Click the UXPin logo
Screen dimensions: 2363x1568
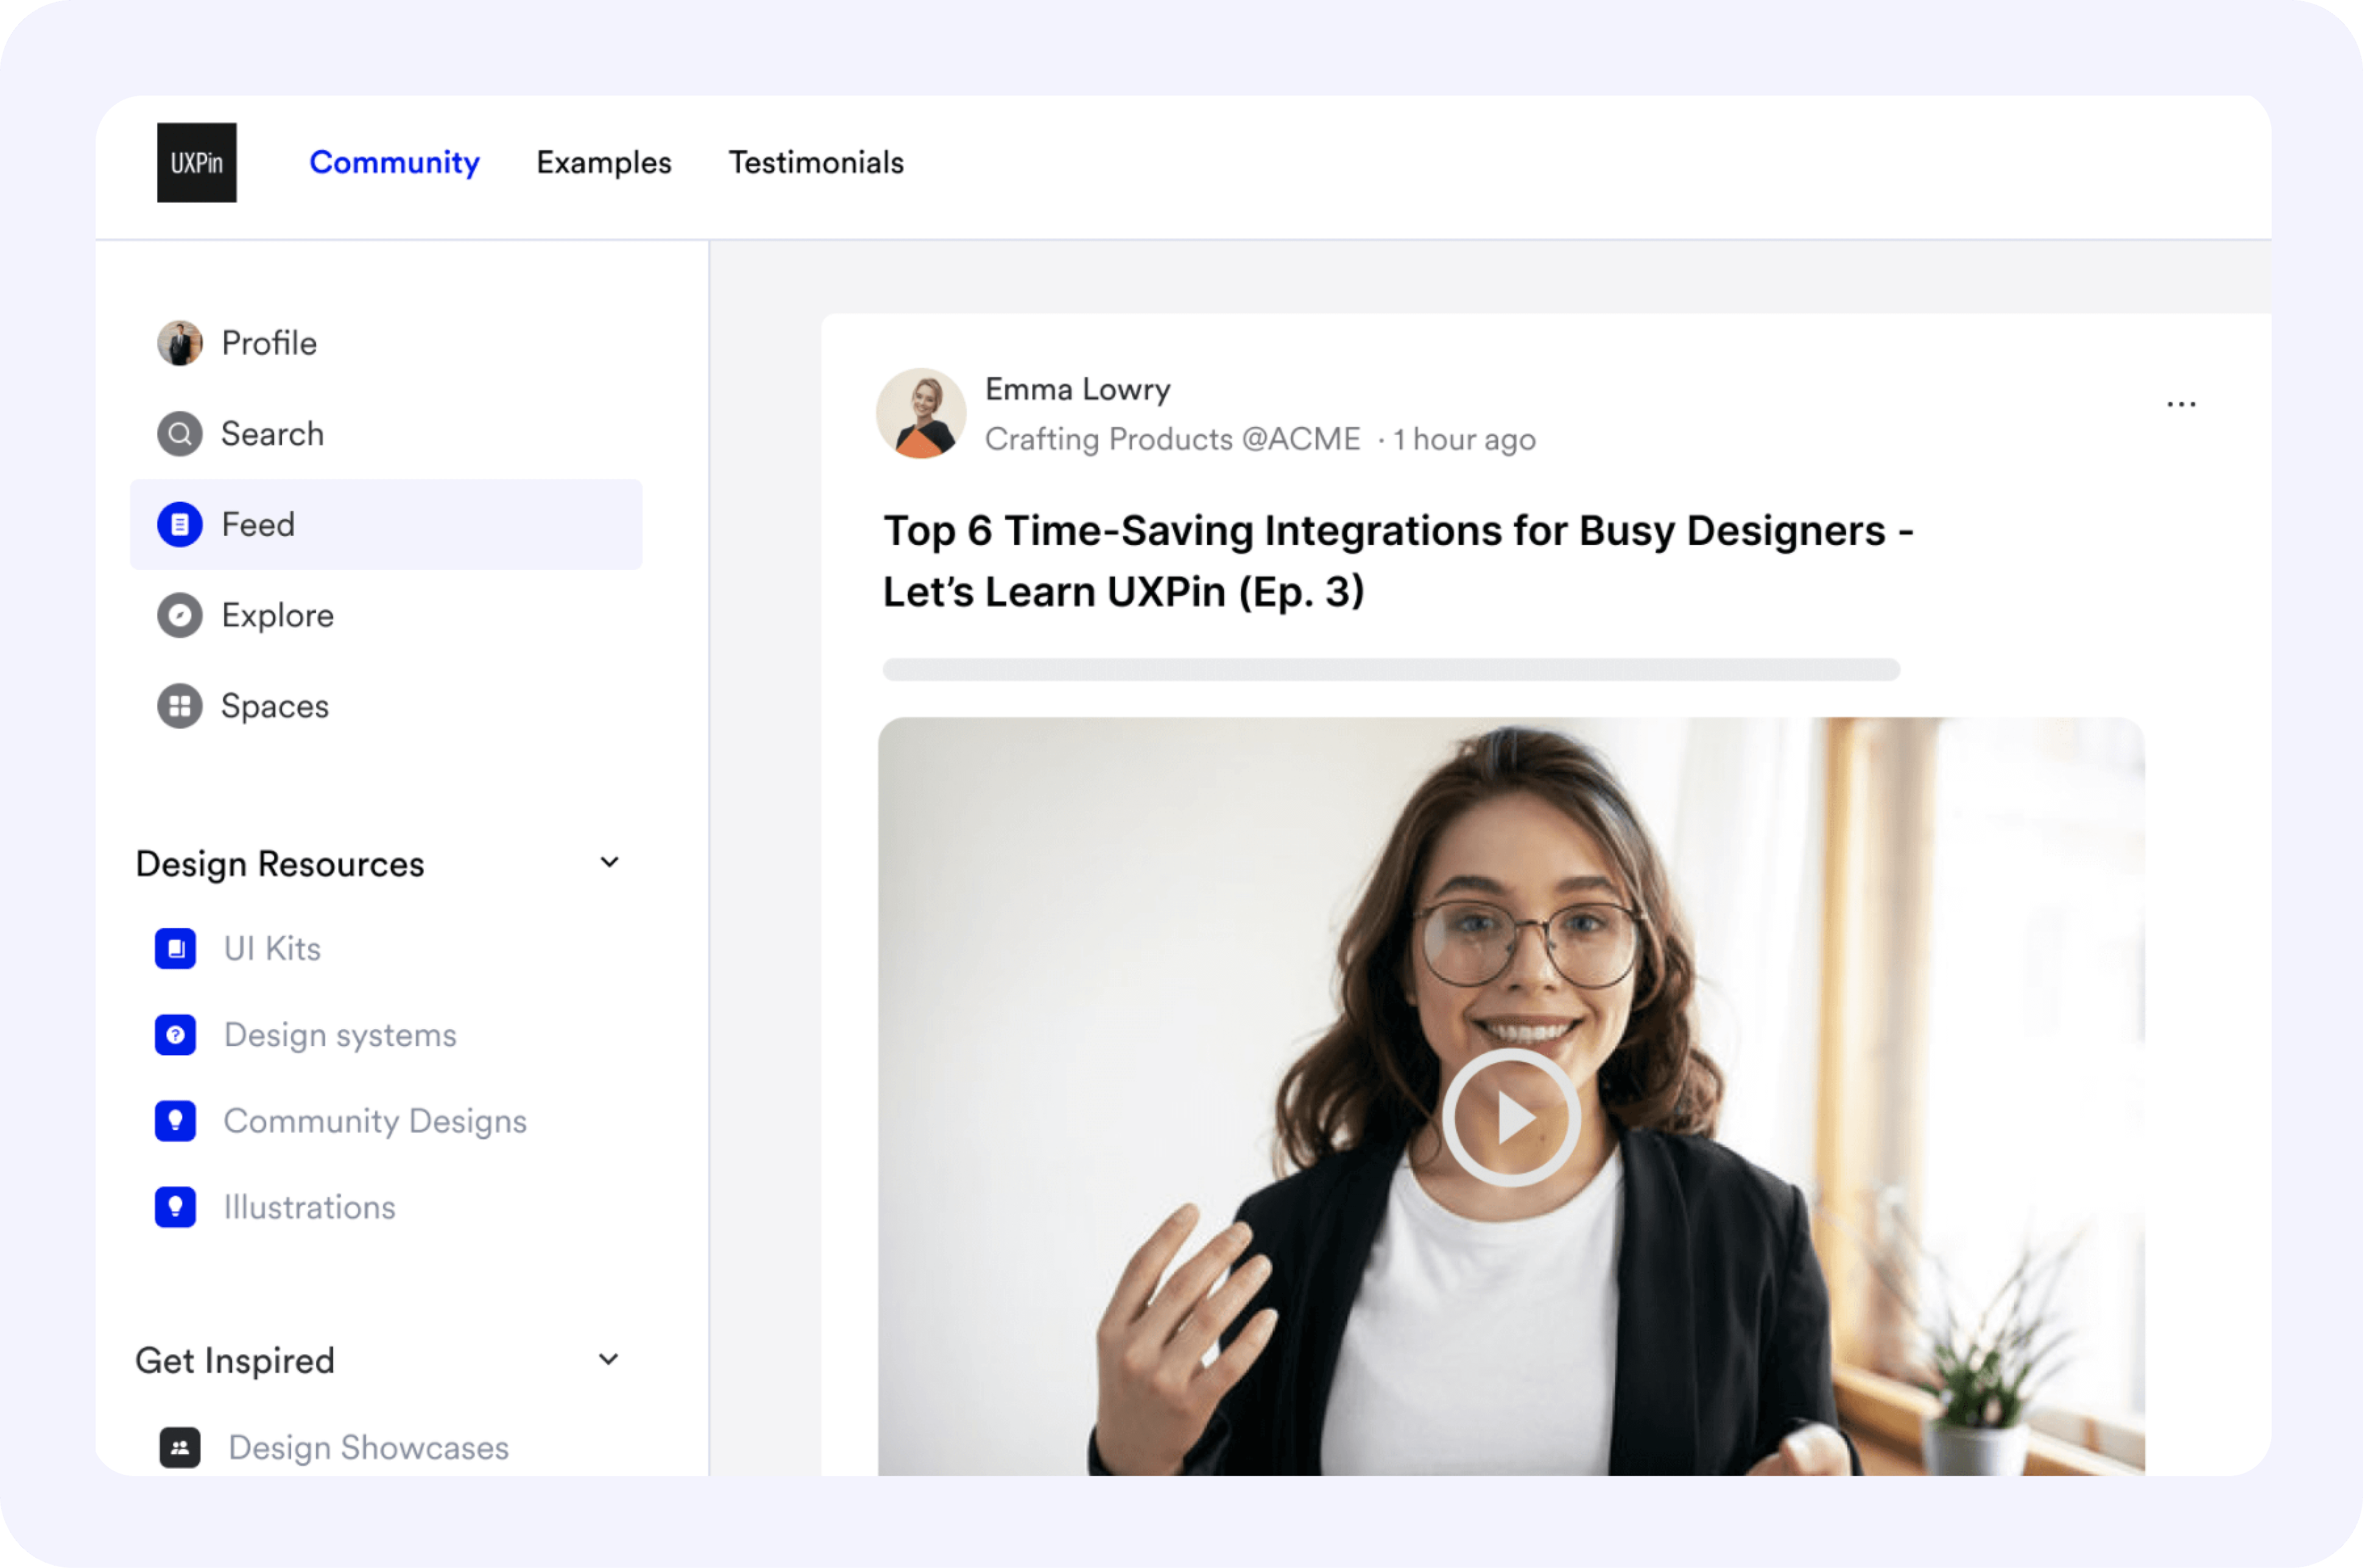pos(196,163)
